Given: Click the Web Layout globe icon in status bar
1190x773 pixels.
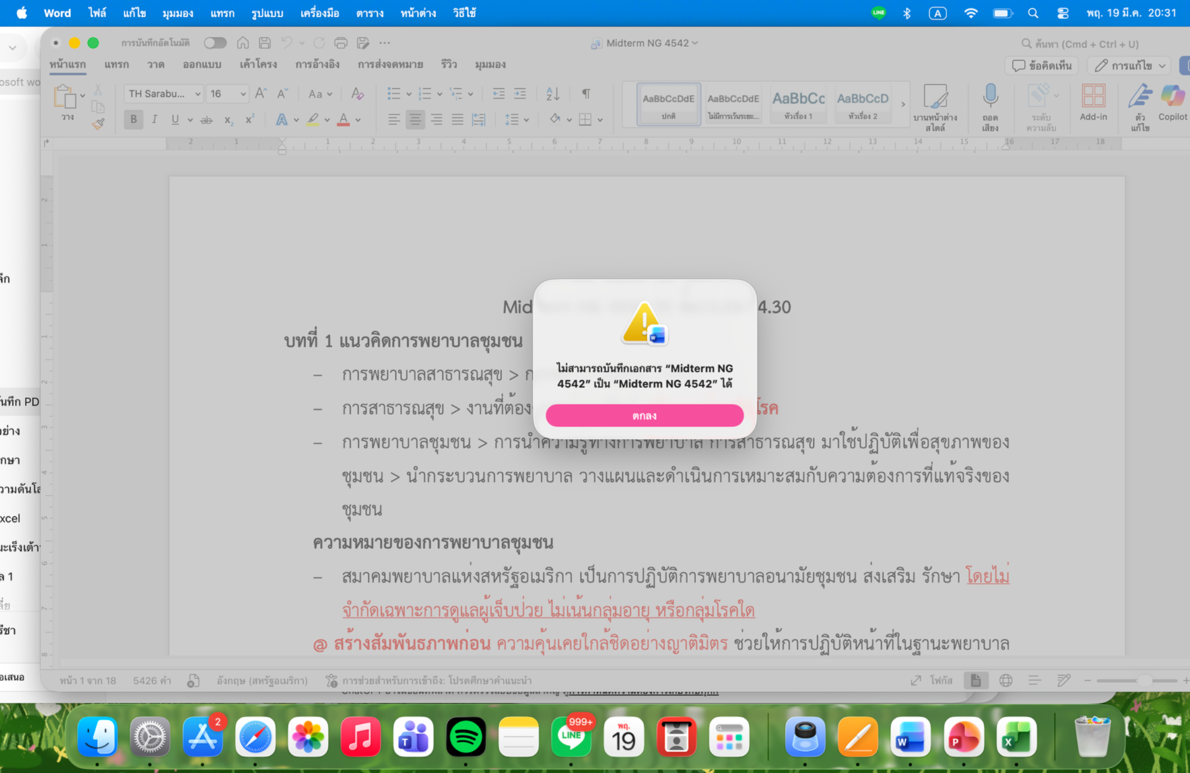Looking at the screenshot, I should [x=1005, y=680].
